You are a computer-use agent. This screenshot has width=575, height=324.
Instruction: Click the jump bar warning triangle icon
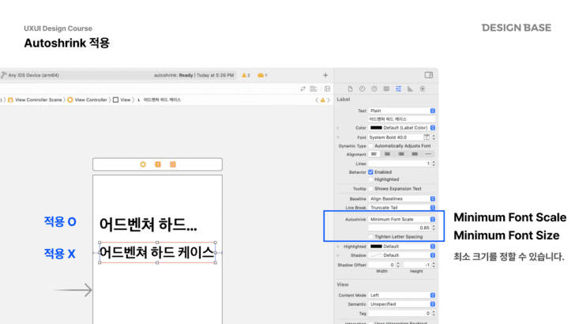point(323,100)
